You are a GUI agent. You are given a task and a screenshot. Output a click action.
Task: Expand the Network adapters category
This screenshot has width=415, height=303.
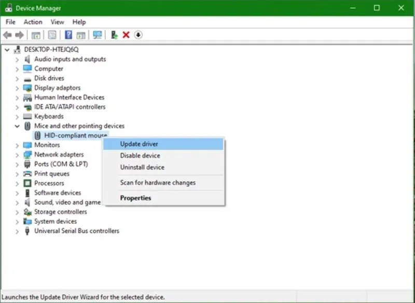[16, 154]
